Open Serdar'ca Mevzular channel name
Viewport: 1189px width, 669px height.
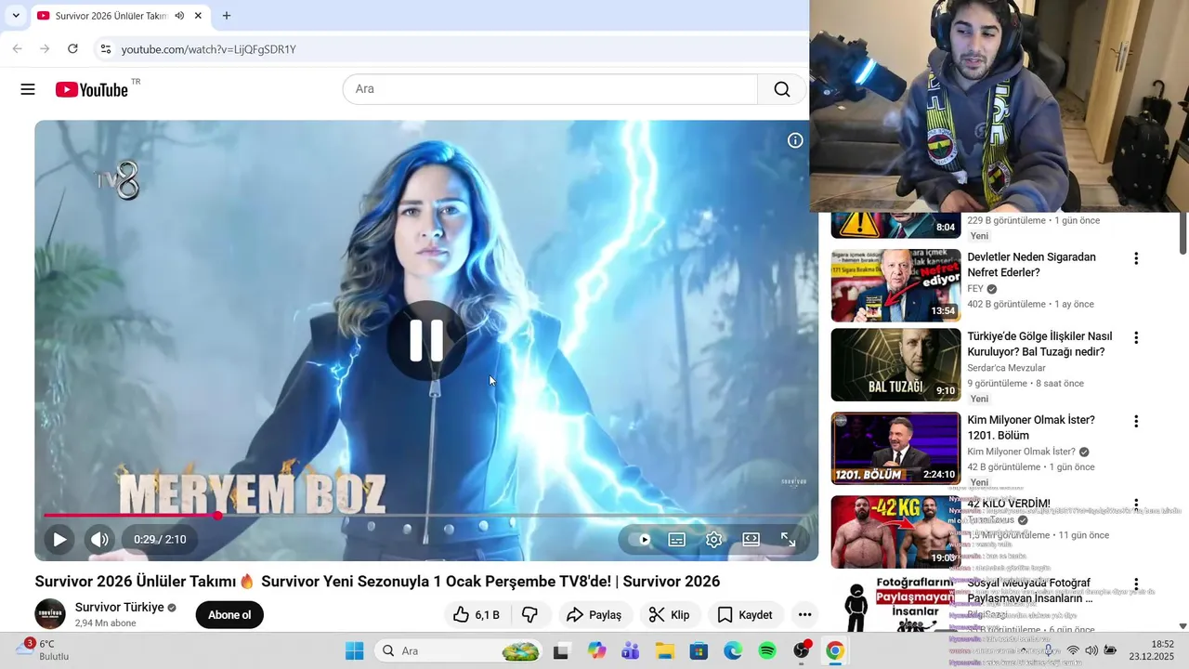click(1006, 368)
